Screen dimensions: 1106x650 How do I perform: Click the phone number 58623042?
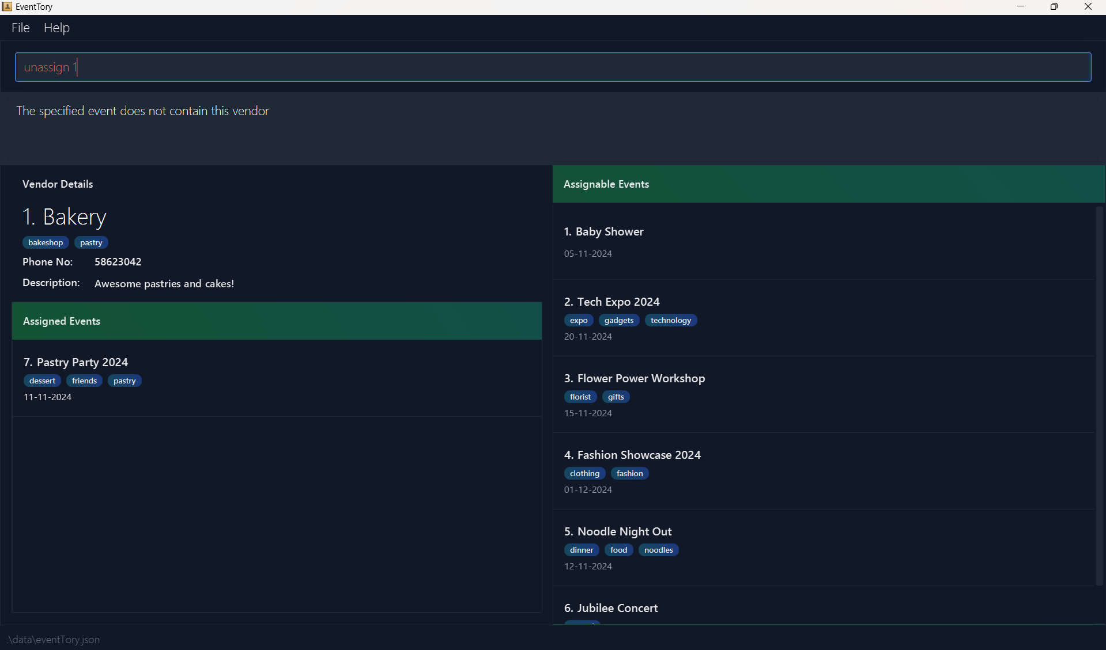(x=118, y=262)
